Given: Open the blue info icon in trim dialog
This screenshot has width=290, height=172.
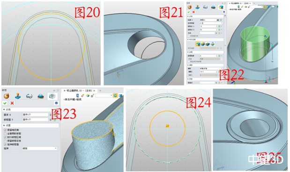Looking at the screenshot, I should (x=56, y=103).
